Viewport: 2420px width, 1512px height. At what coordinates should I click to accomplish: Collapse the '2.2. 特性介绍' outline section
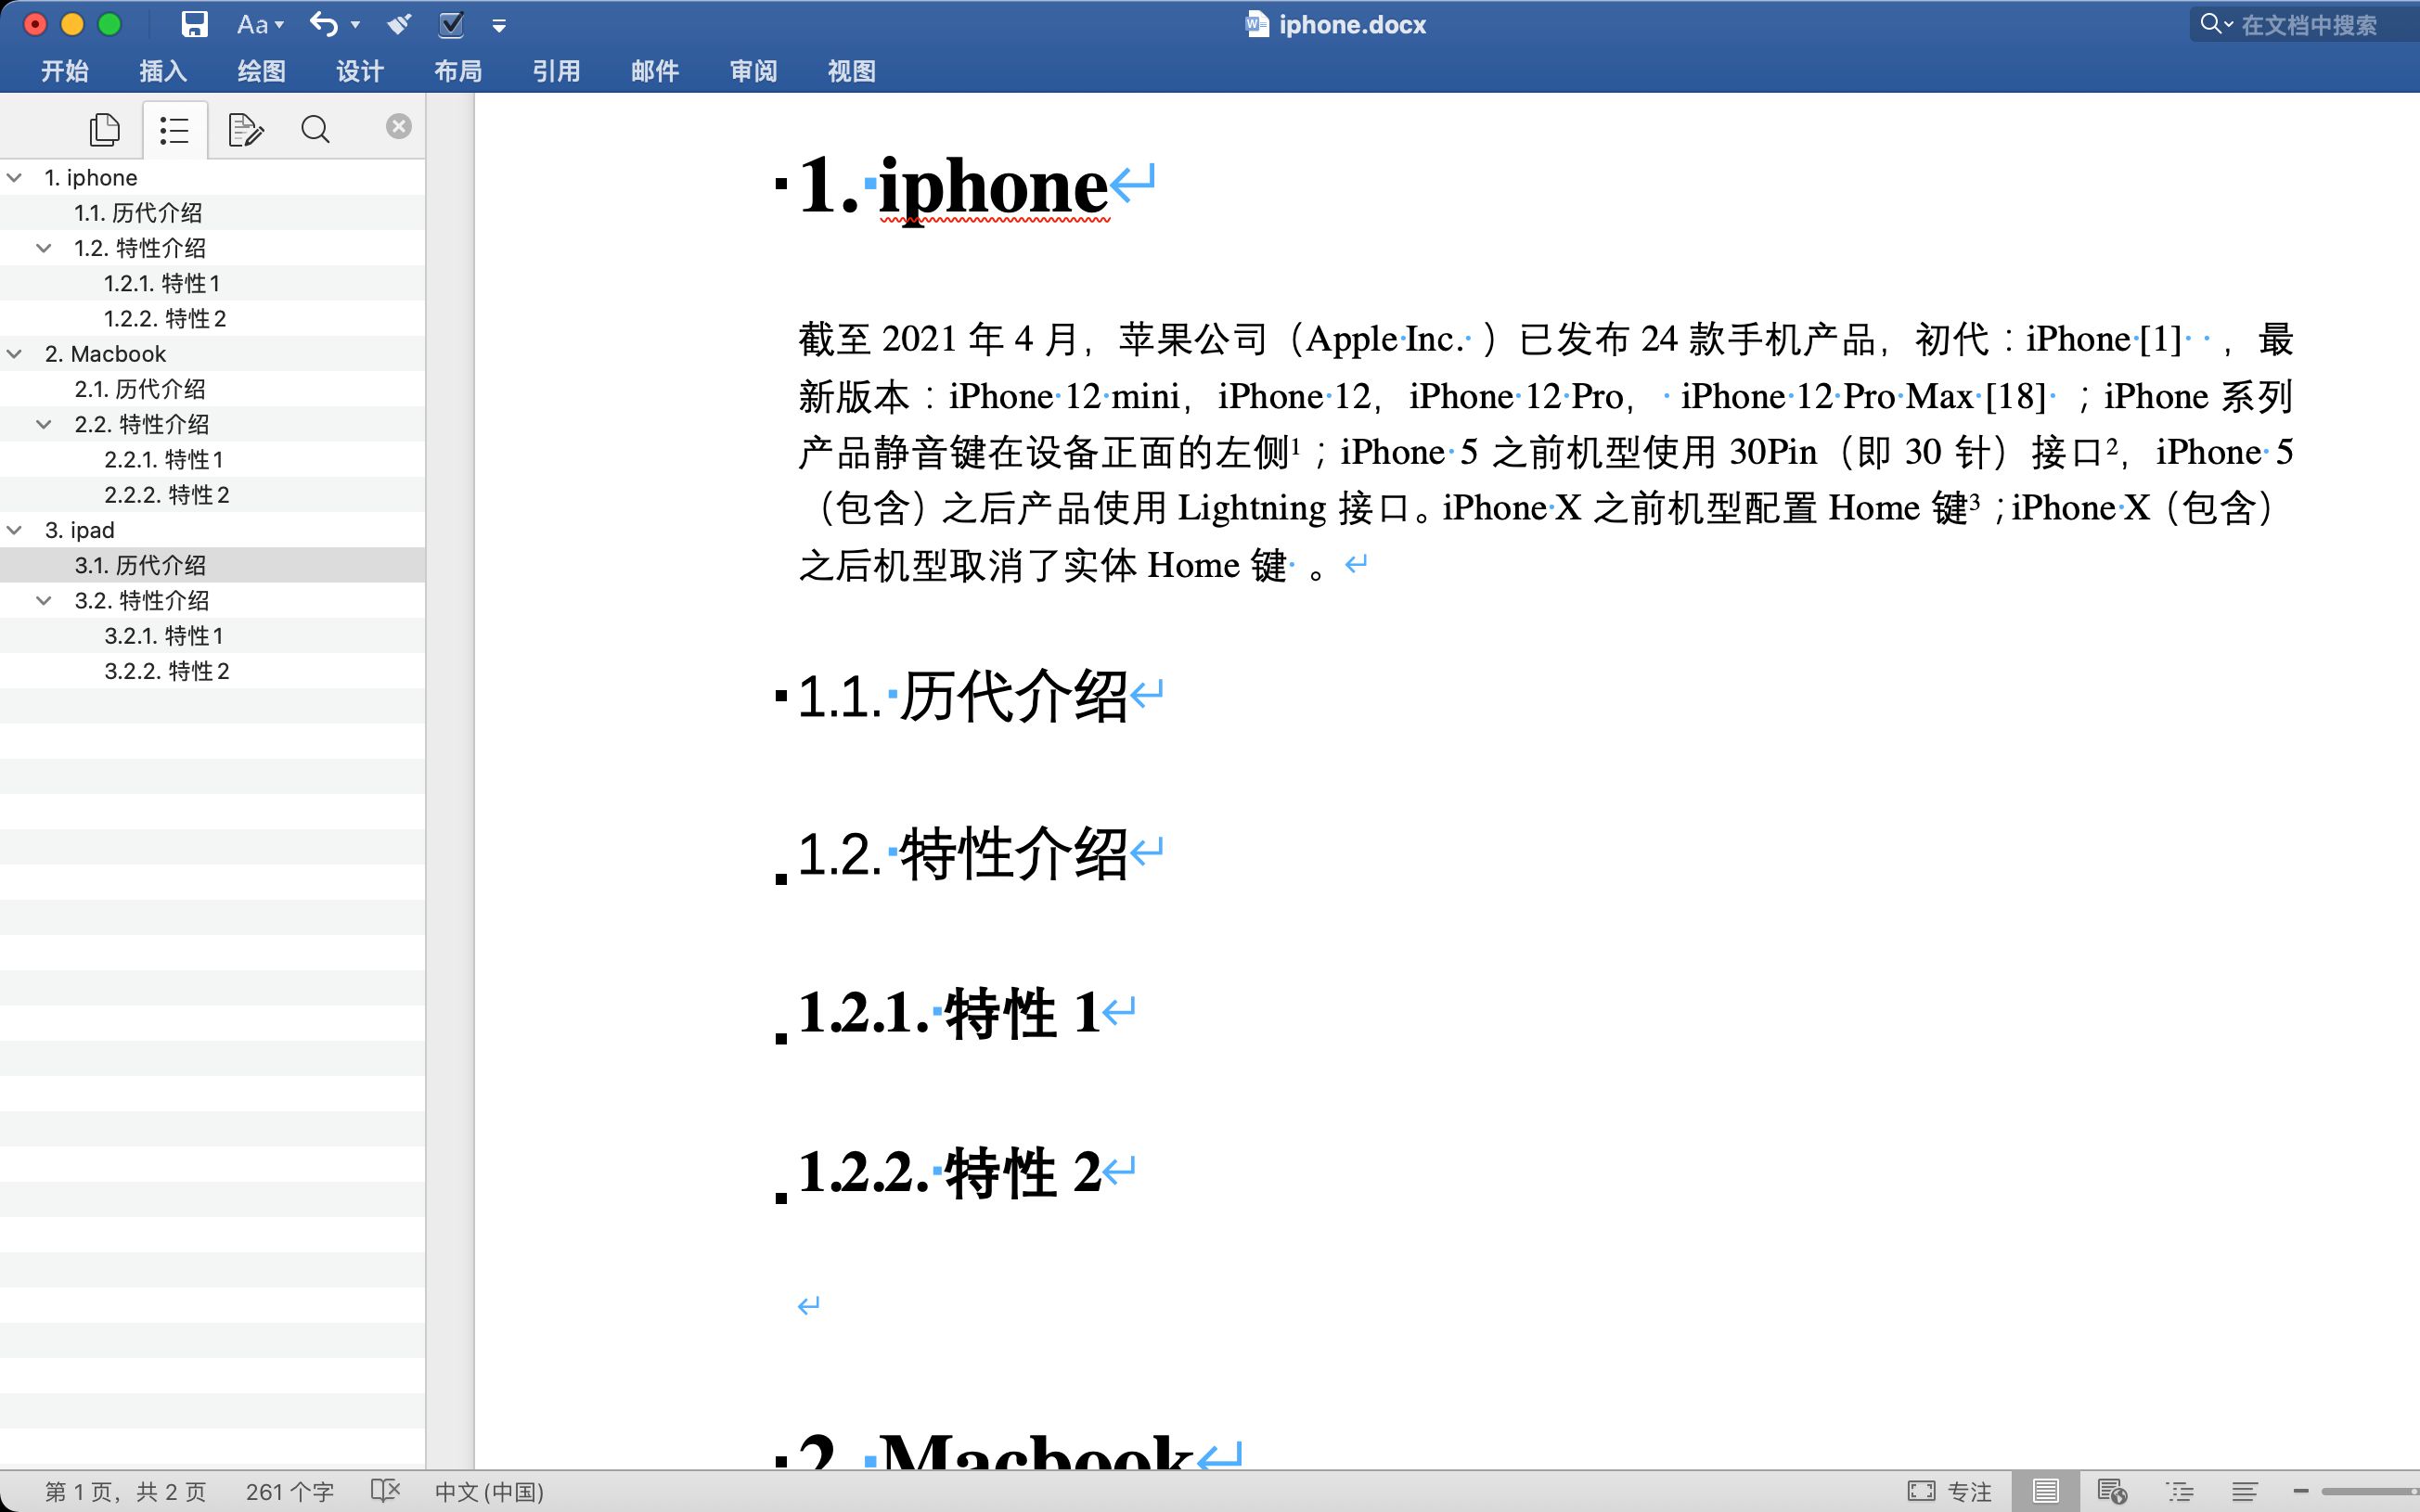coord(44,424)
